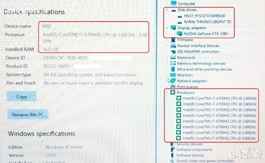
Task: Select the Human Interface Devices label
Action: 198,46
